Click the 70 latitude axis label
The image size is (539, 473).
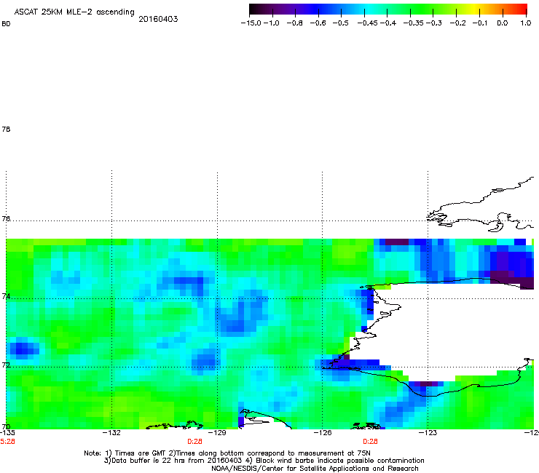pyautogui.click(x=6, y=426)
